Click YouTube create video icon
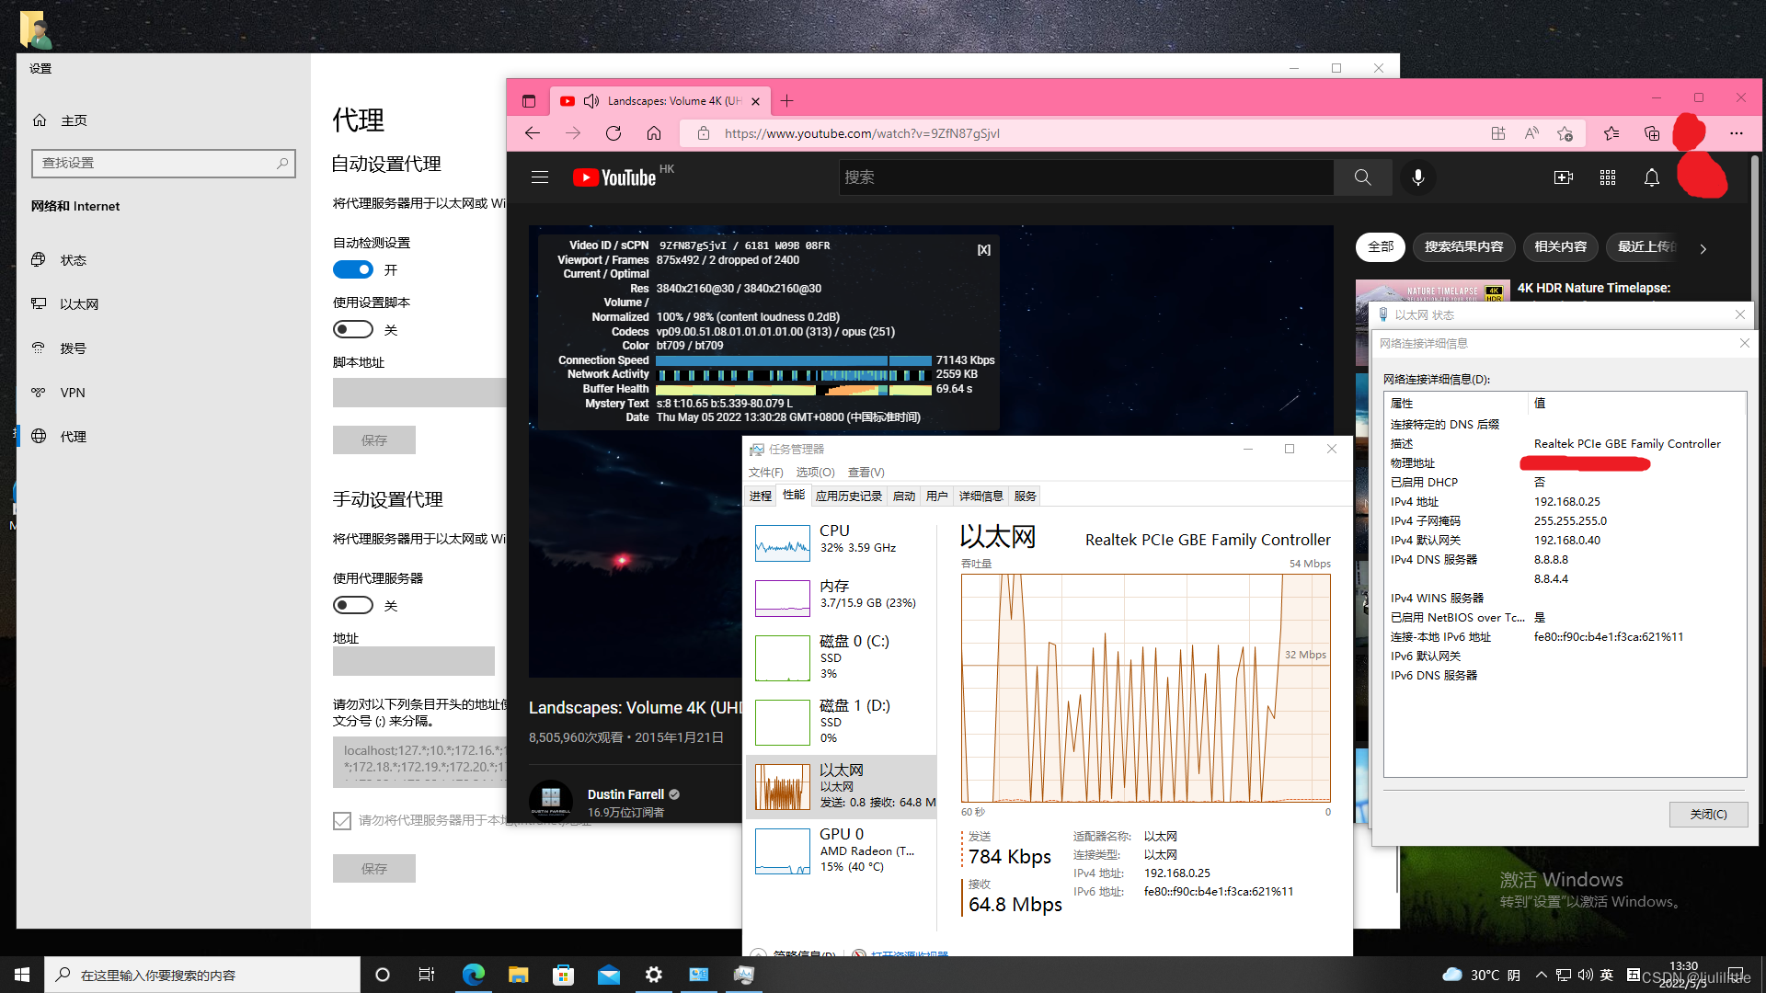Viewport: 1766px width, 993px height. point(1563,177)
